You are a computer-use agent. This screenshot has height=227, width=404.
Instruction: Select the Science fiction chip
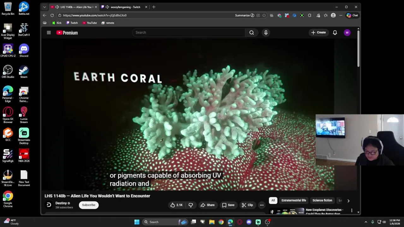(x=322, y=201)
